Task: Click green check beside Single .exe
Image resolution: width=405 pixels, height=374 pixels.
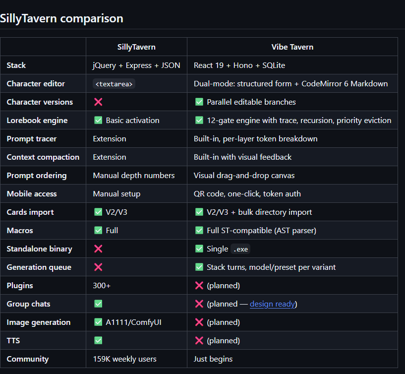Action: coord(199,249)
